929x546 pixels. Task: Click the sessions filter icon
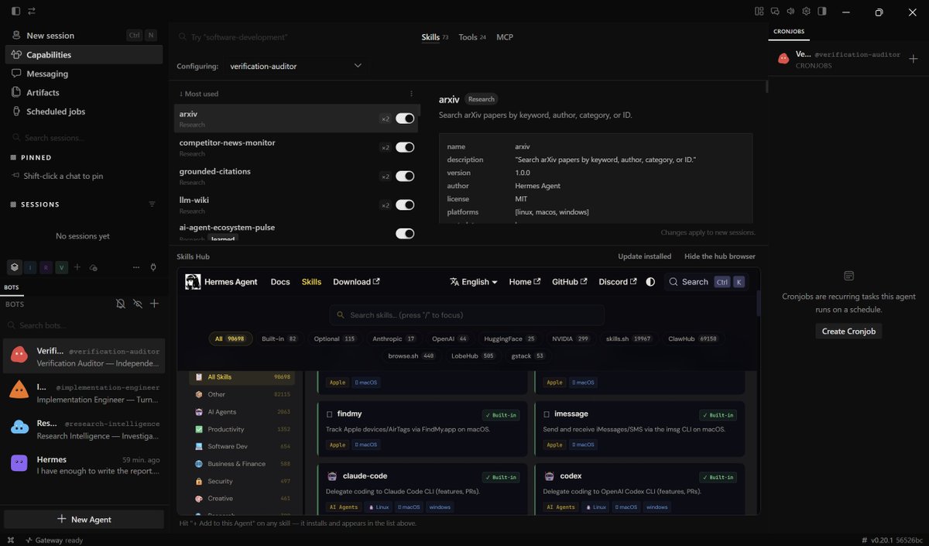[152, 204]
